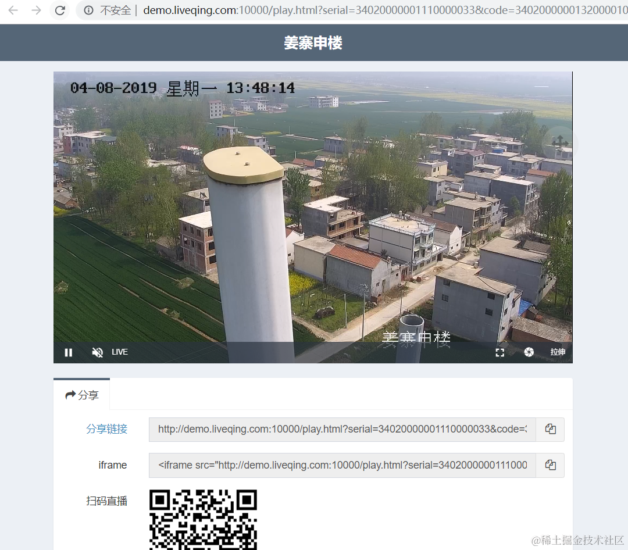Copy the iframe embed code
The width and height of the screenshot is (628, 550).
click(550, 465)
